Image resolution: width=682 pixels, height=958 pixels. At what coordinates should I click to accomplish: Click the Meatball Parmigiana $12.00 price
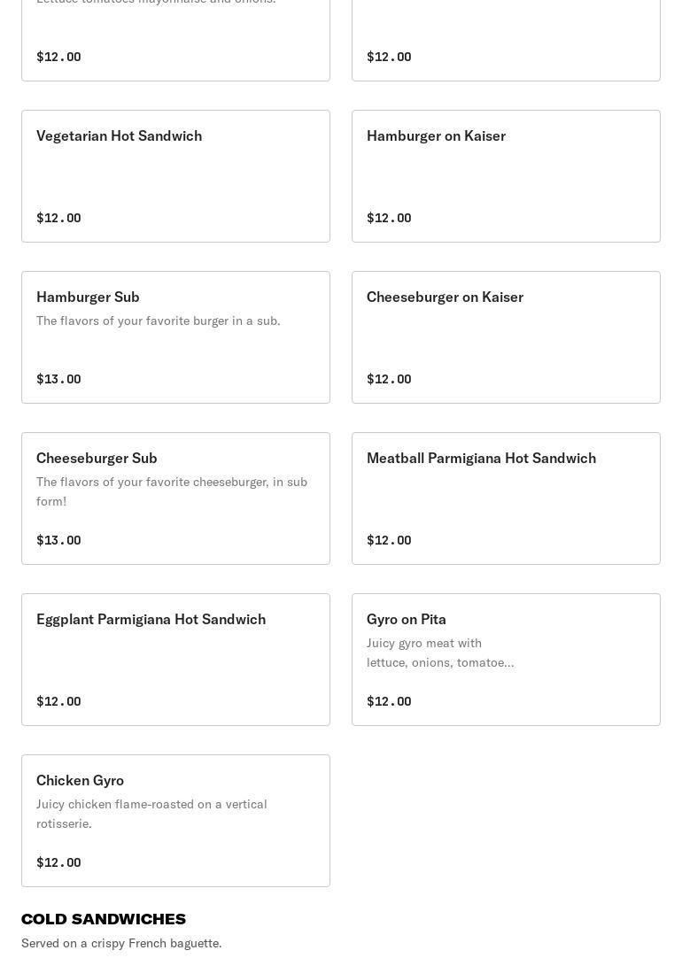[x=389, y=540]
